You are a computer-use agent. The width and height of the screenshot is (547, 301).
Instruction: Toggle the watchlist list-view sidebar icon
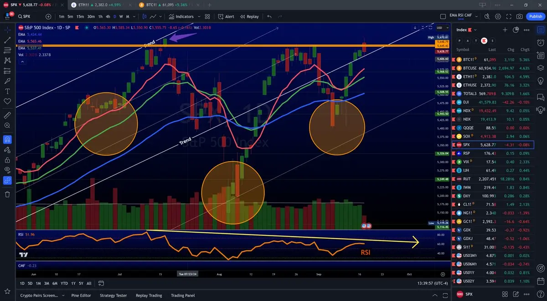coord(540,30)
